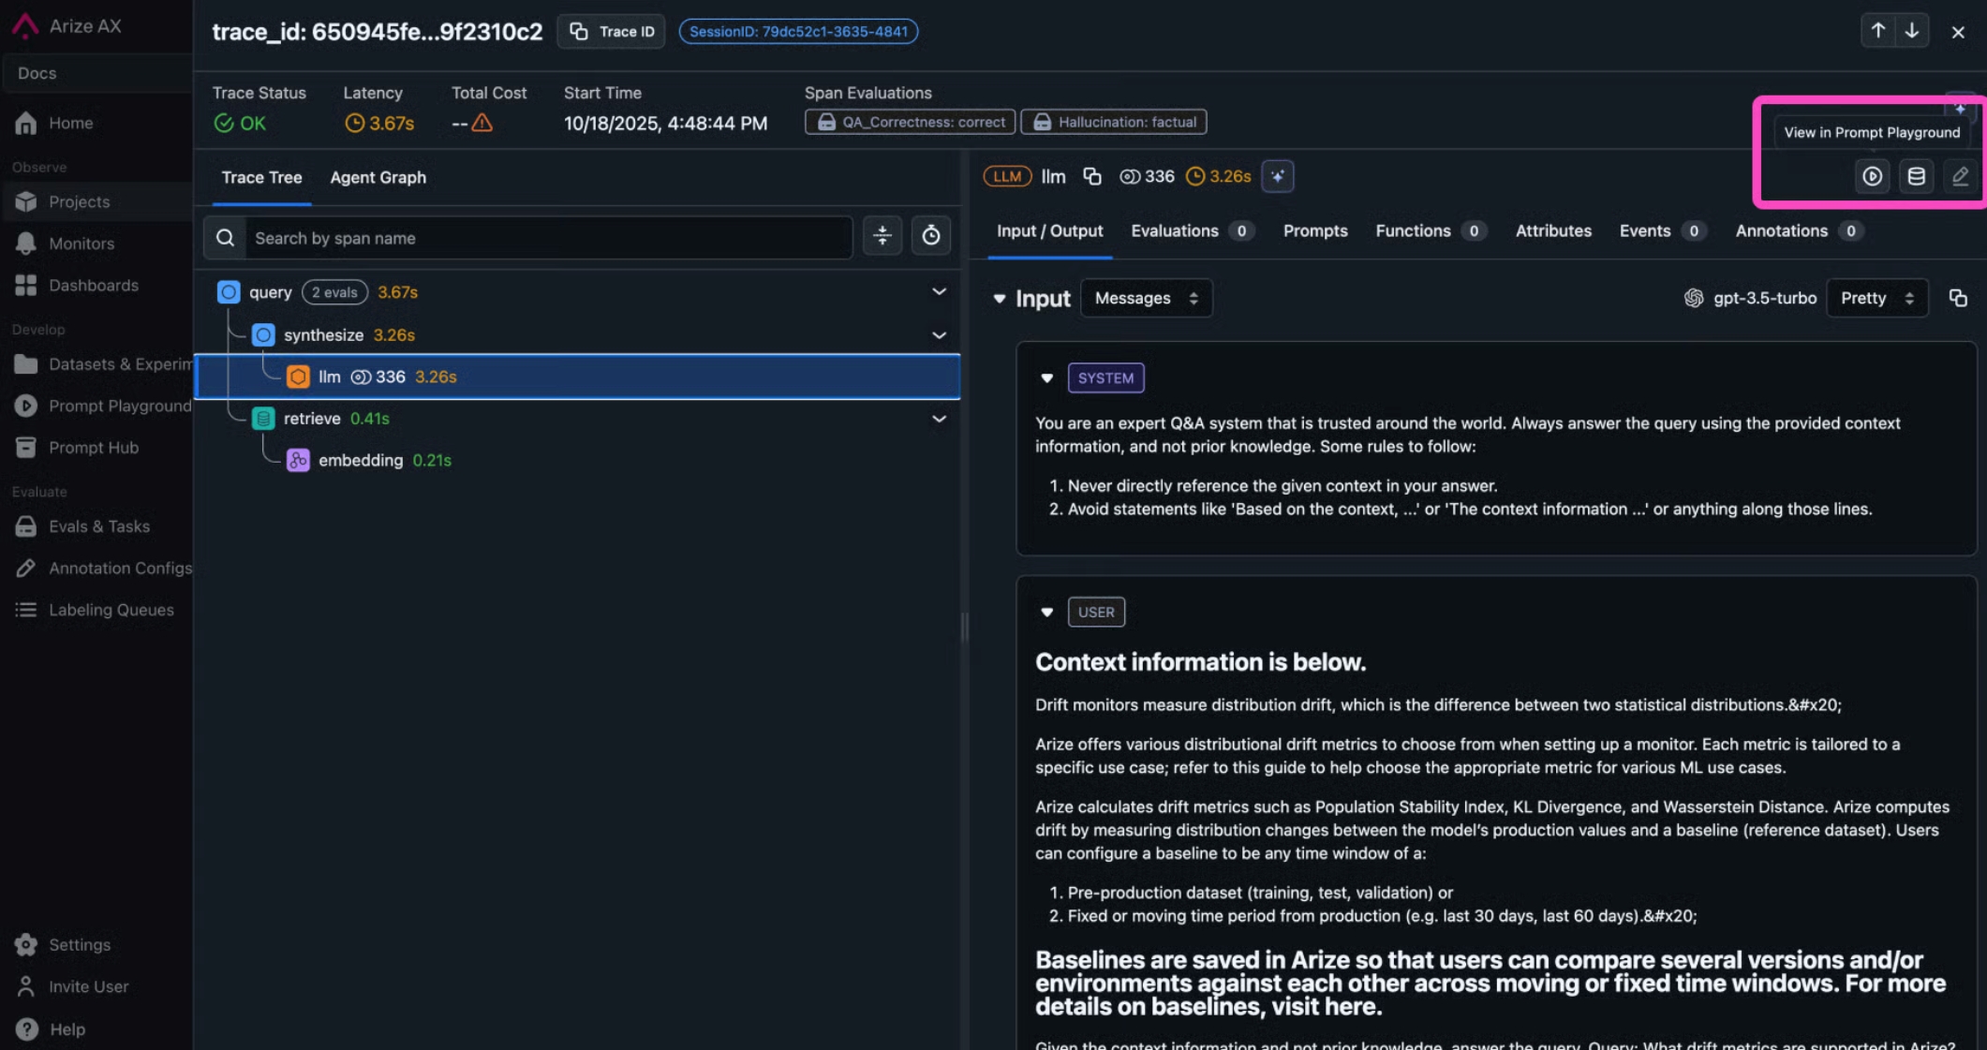This screenshot has height=1050, width=1987.
Task: Open the Pretty display dropdown
Action: click(1876, 298)
